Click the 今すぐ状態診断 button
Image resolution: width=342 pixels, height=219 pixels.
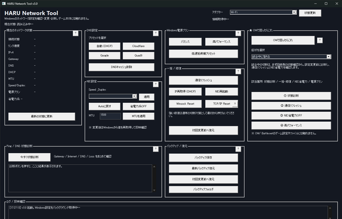29,157
